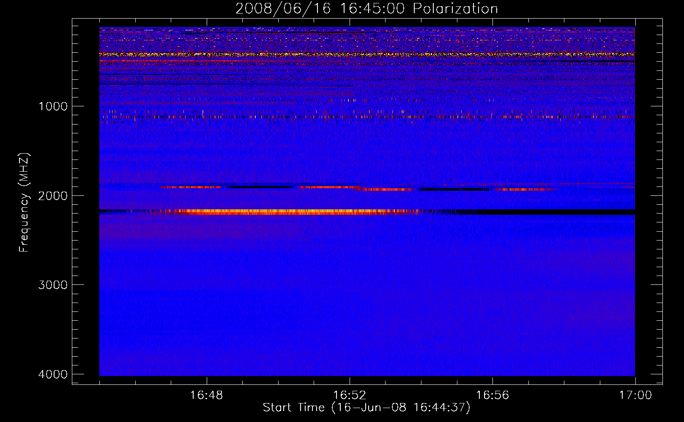Click the 'Start Time (16-Jun-08 16:44:37)' label
The width and height of the screenshot is (684, 422).
(367, 408)
